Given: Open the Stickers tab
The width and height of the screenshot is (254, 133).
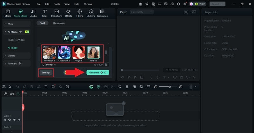Looking at the screenshot, I should click(90, 13).
